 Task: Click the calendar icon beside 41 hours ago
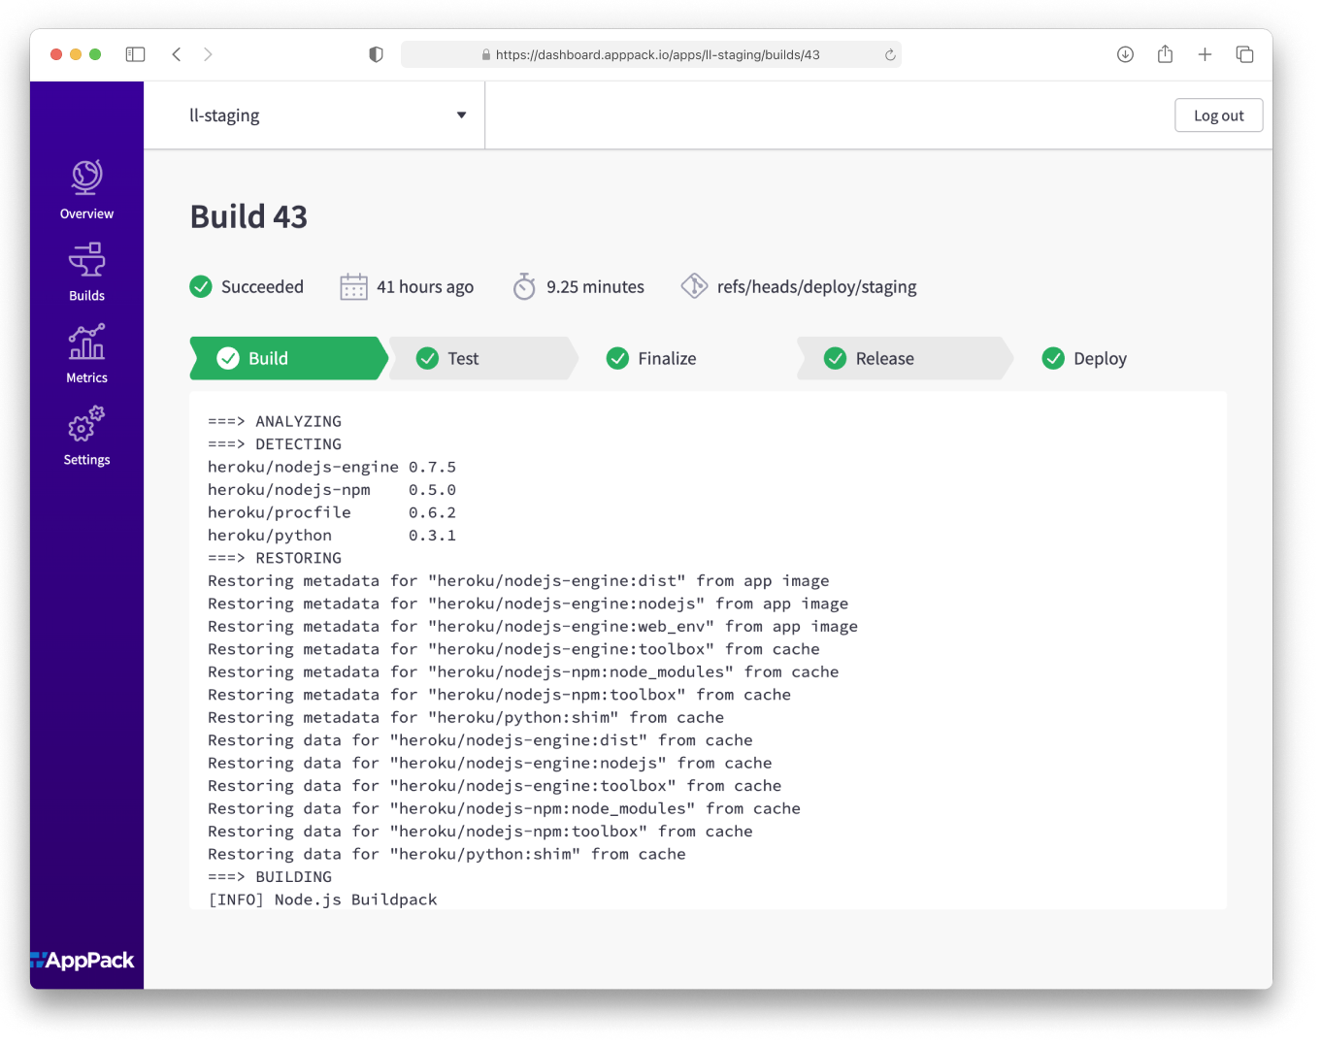(x=352, y=286)
